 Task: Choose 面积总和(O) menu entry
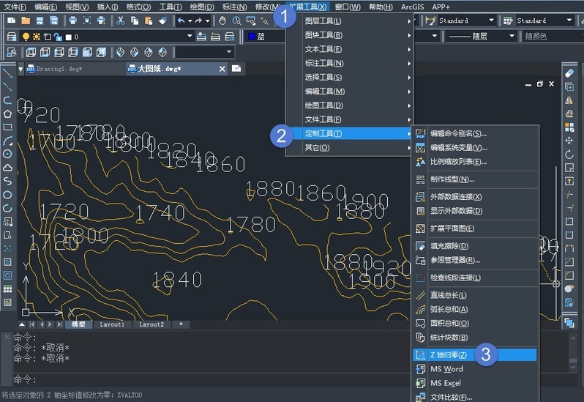[474, 324]
